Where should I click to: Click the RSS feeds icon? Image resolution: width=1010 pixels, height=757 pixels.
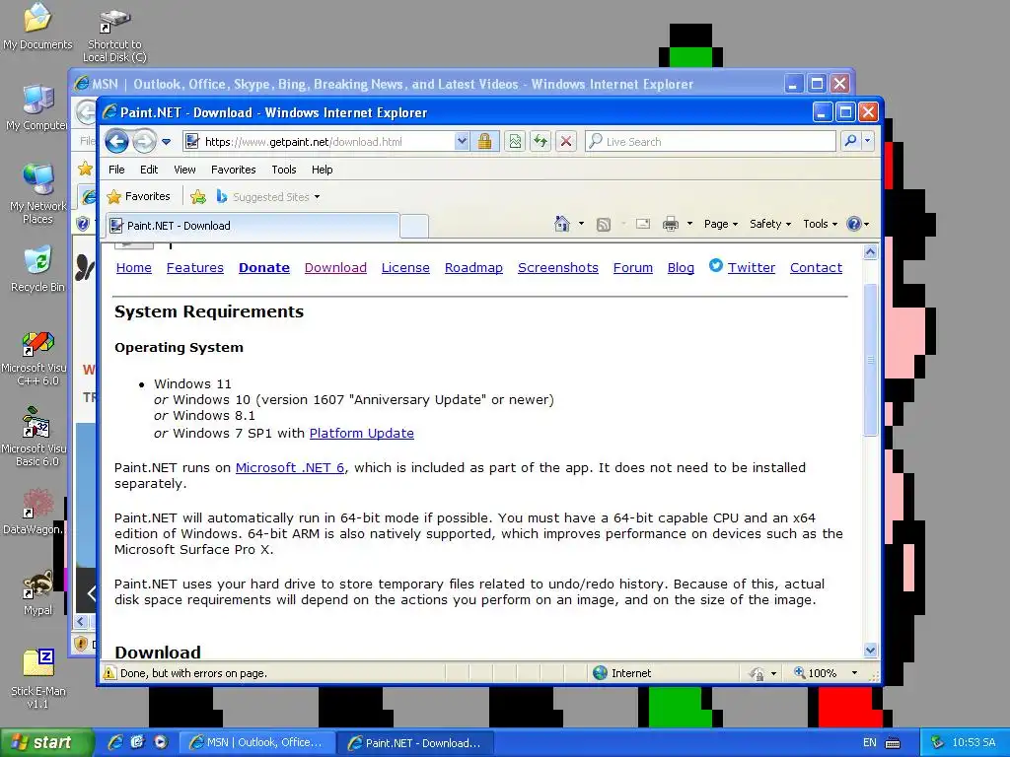pos(604,224)
